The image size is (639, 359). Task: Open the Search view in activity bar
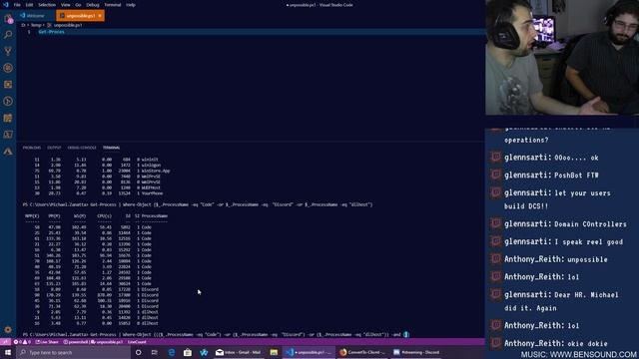[x=8, y=35]
